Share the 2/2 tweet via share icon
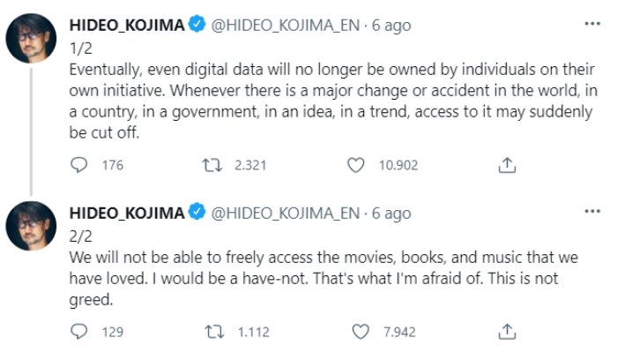This screenshot has width=617, height=353. pyautogui.click(x=507, y=332)
